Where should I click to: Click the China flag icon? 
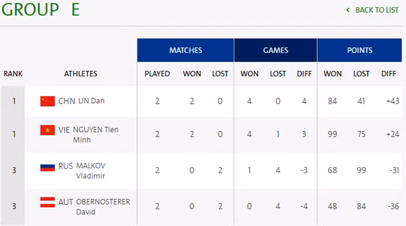47,101
